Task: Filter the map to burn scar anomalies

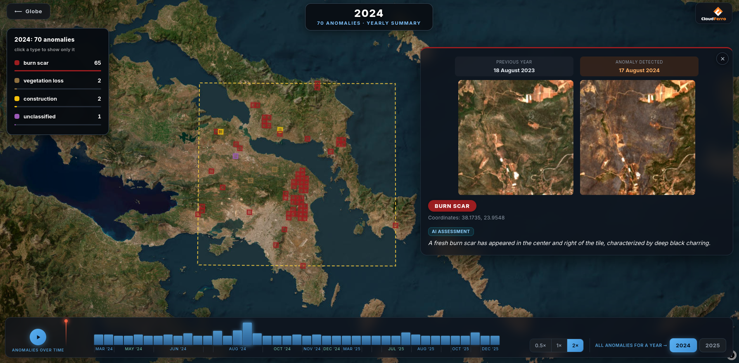Action: click(x=58, y=63)
